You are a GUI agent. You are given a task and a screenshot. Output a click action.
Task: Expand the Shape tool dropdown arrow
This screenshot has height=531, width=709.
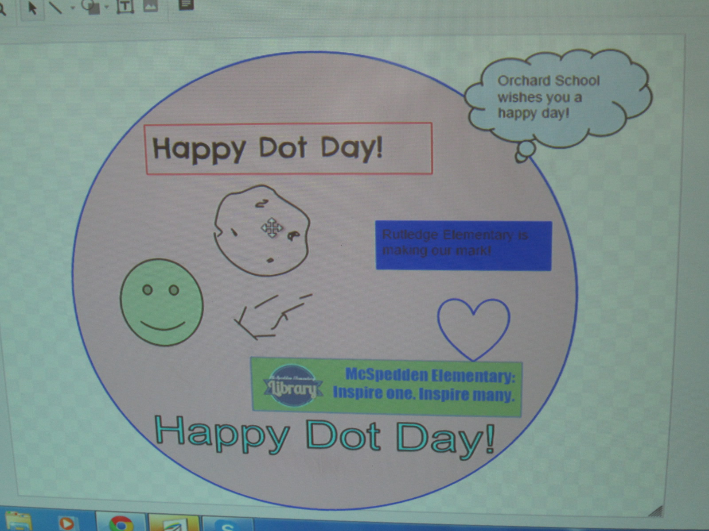tap(106, 7)
